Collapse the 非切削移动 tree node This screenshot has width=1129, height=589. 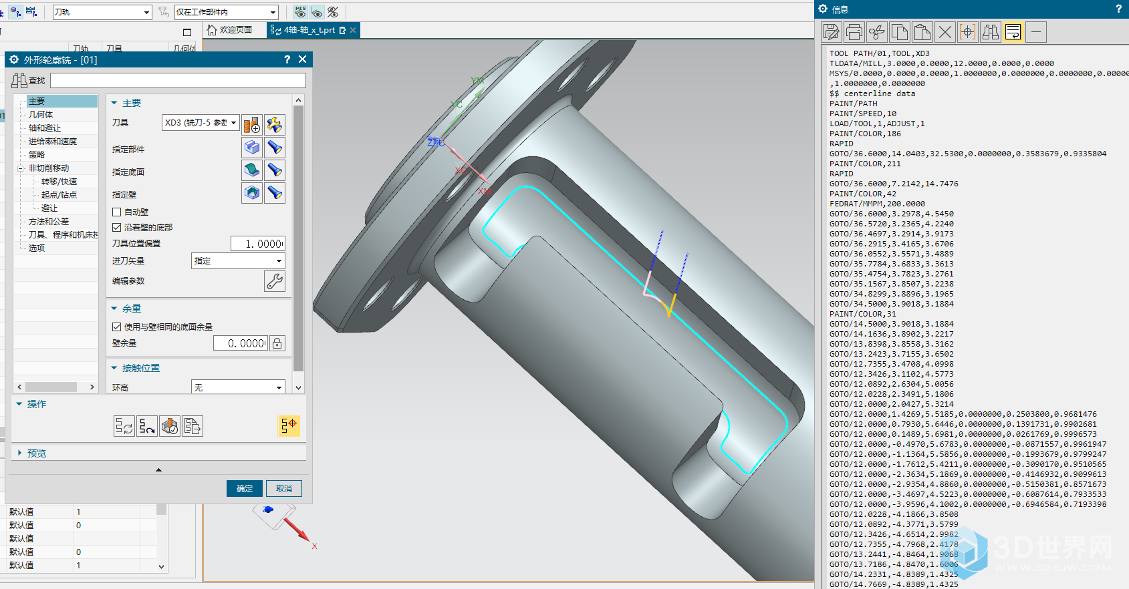[x=20, y=168]
